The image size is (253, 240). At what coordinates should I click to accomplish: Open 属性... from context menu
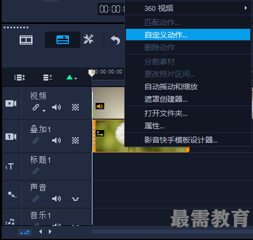coord(188,126)
